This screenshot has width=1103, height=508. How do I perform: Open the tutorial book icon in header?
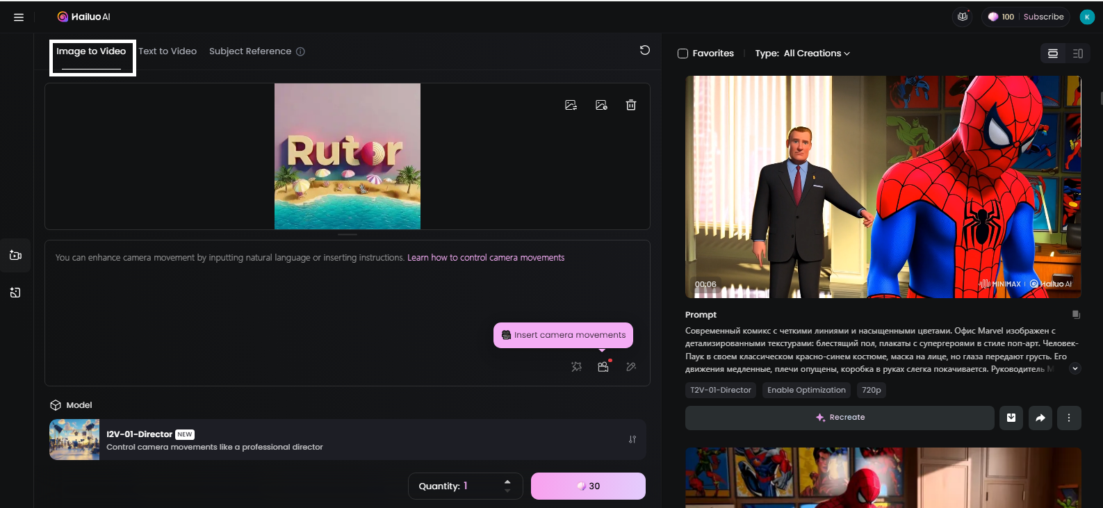(x=963, y=17)
